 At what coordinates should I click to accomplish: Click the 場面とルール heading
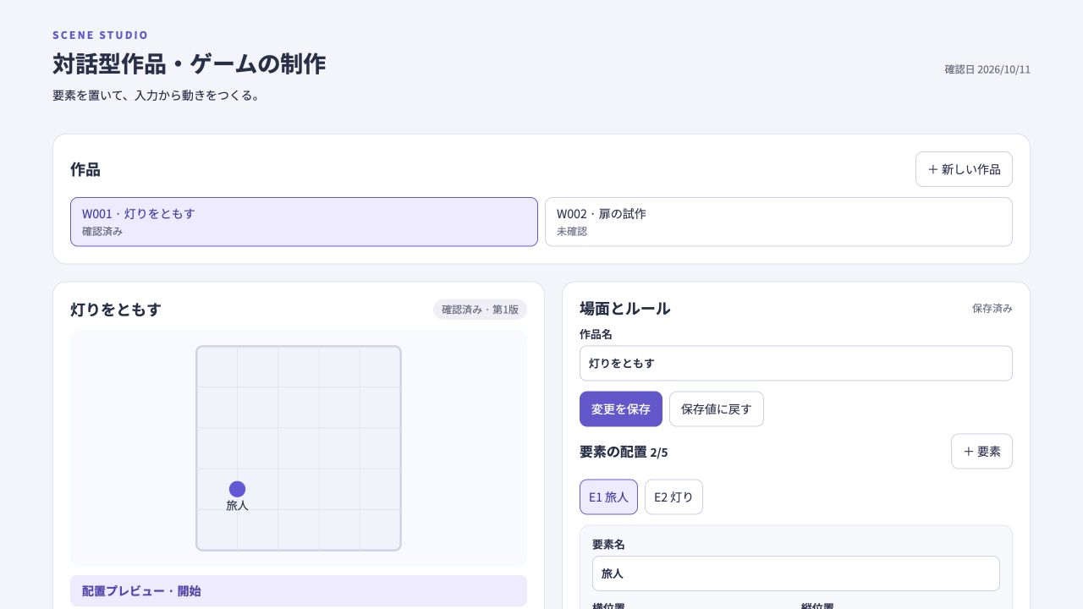click(x=625, y=309)
